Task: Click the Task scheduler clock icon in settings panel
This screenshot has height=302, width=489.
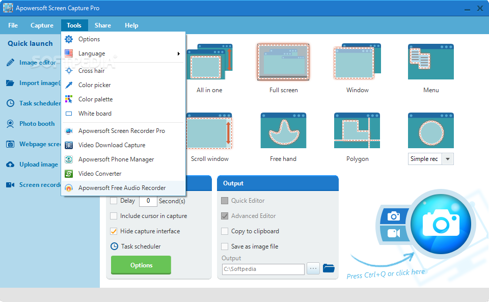Action: tap(115, 246)
